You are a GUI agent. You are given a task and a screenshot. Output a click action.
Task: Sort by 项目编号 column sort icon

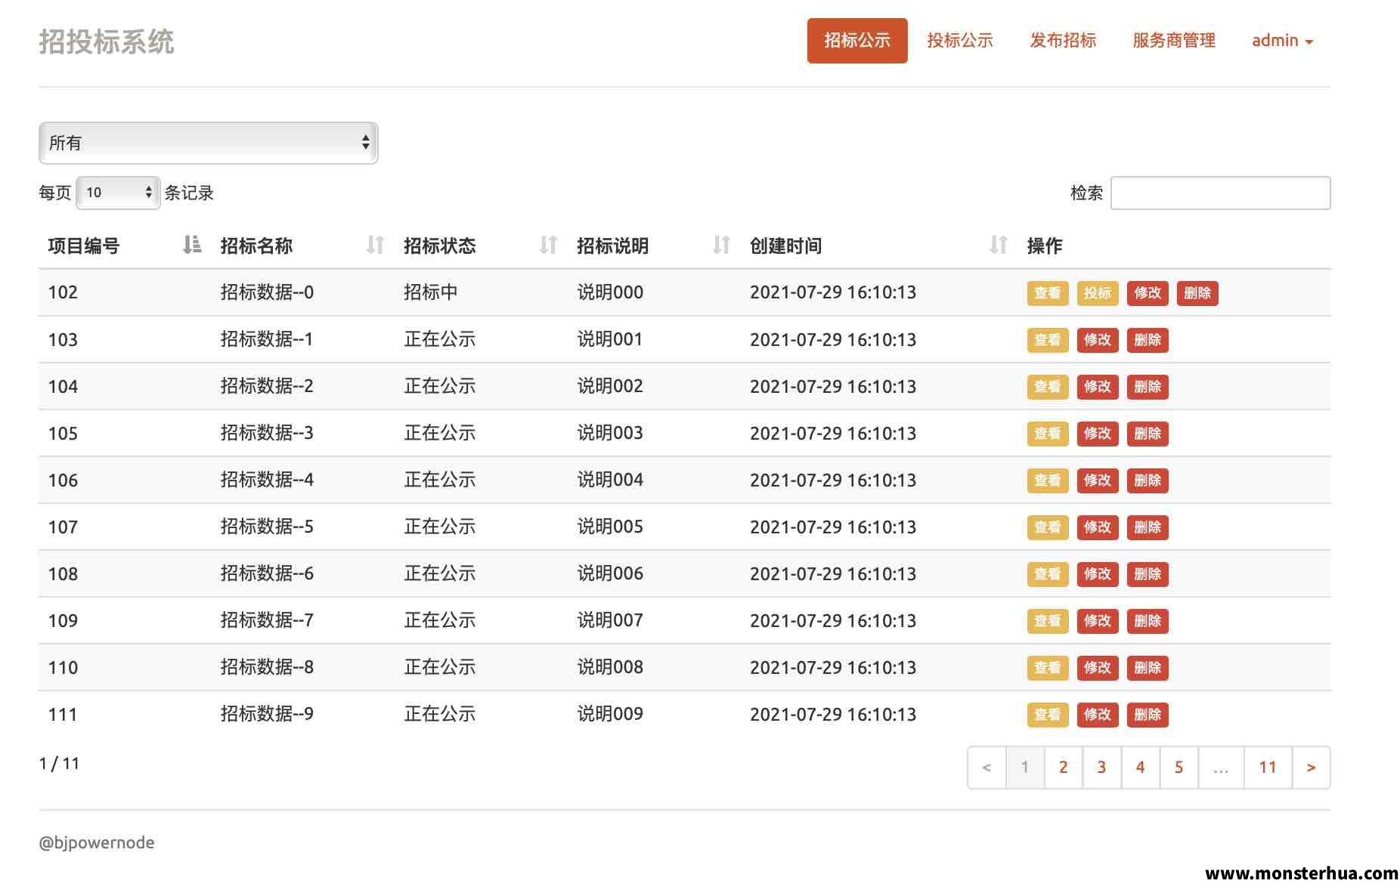coord(192,245)
